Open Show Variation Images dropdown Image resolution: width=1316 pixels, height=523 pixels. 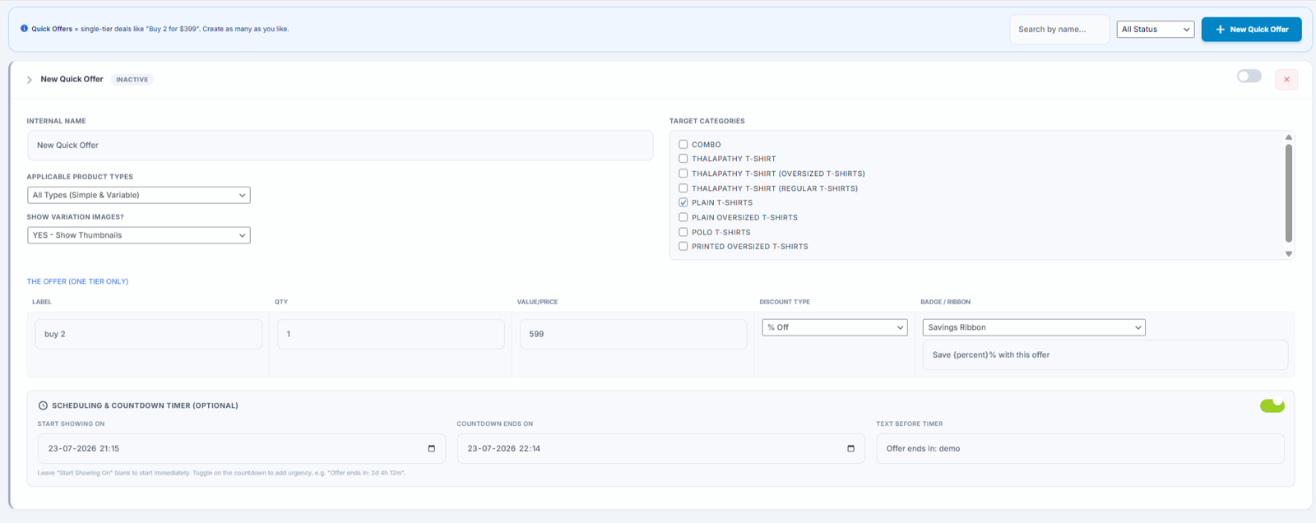[x=138, y=235]
